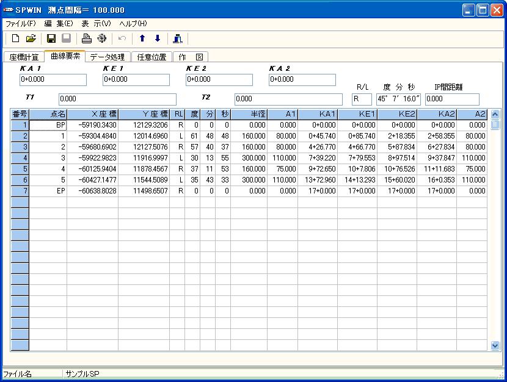
Task: Save the current data
Action: tap(51, 38)
